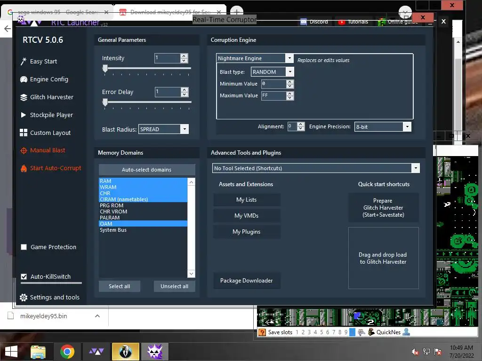
Task: Go back in Chrome browser
Action: point(8,29)
